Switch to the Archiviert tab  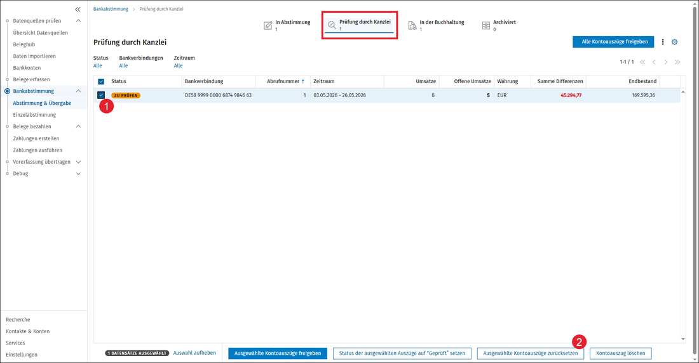pyautogui.click(x=499, y=25)
